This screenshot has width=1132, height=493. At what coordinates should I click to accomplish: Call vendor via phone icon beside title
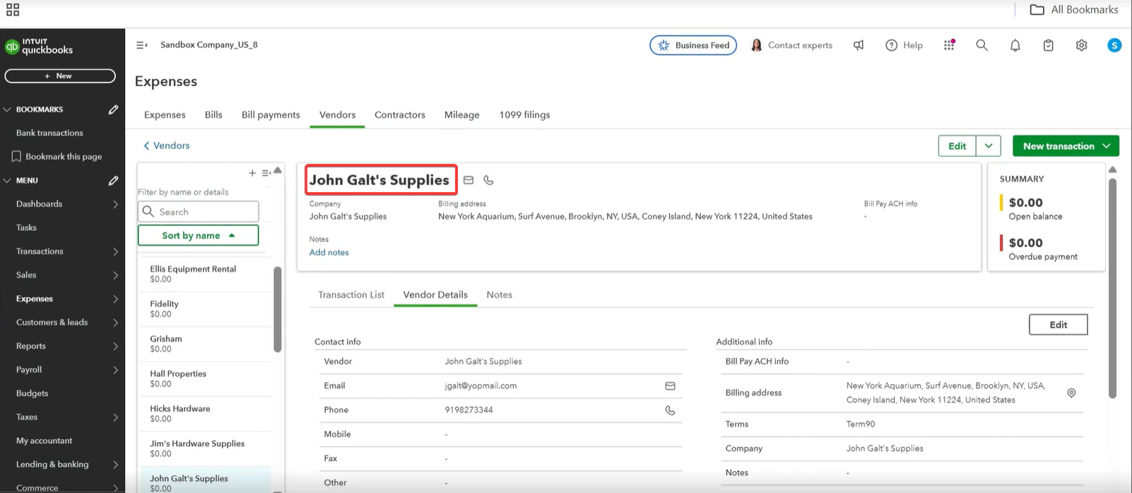(x=488, y=180)
